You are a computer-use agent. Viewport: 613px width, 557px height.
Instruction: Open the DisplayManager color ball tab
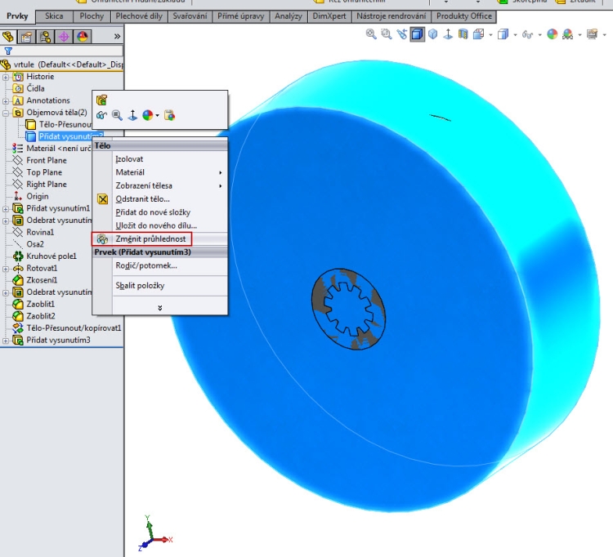(83, 37)
